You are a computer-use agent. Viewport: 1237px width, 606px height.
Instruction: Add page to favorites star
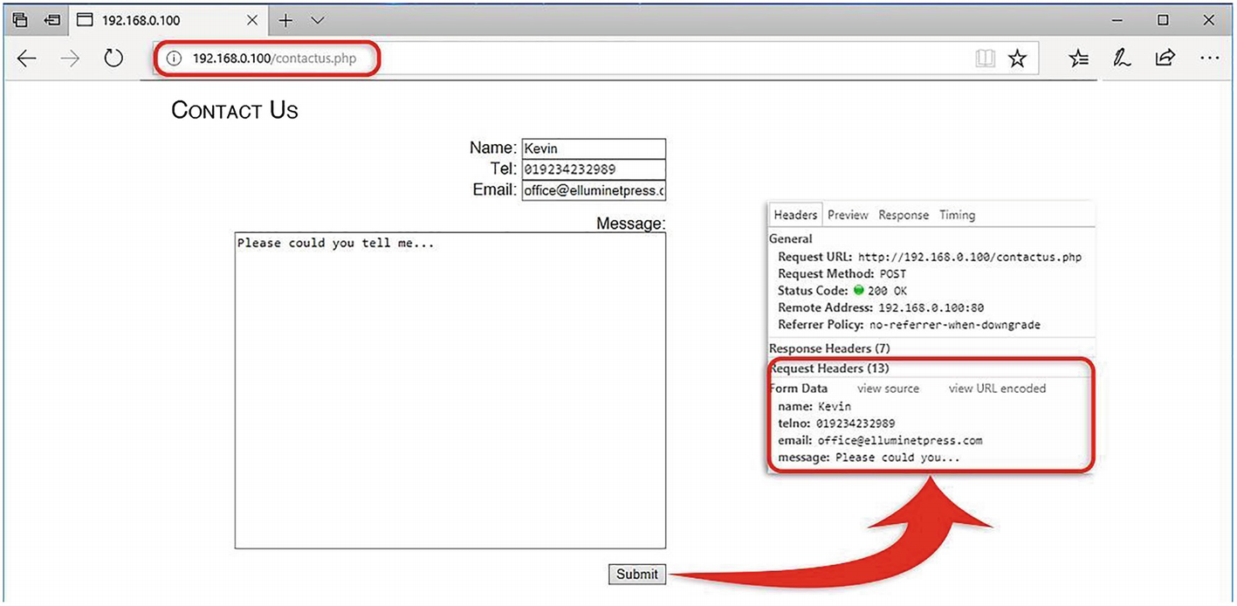(x=1017, y=59)
